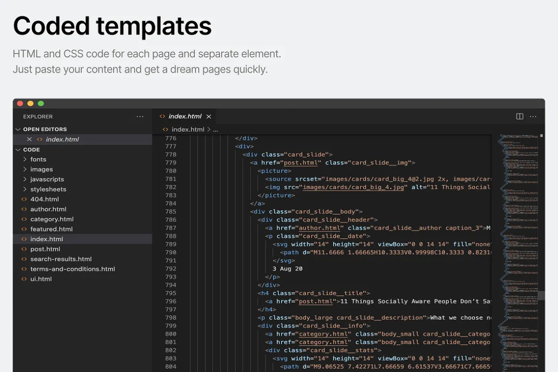Expand the images folder
This screenshot has height=372, width=558.
(x=25, y=169)
